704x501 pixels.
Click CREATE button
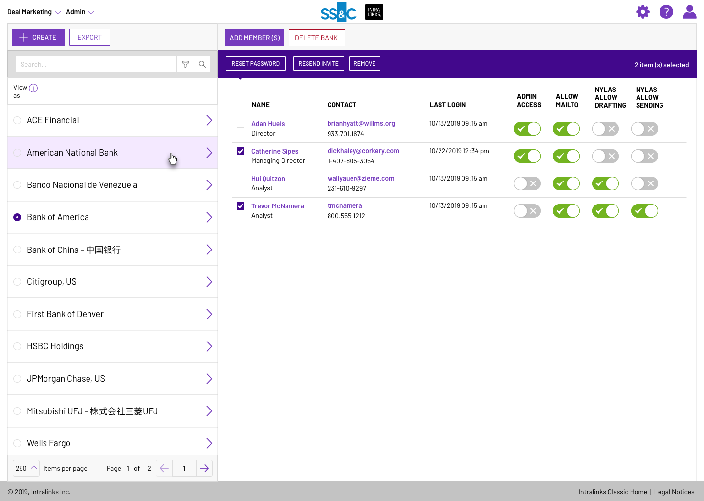(x=38, y=37)
